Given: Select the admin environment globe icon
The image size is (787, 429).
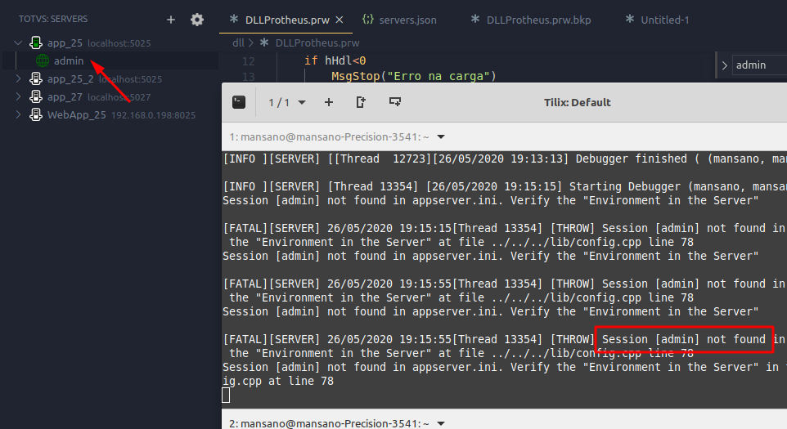Looking at the screenshot, I should [43, 60].
